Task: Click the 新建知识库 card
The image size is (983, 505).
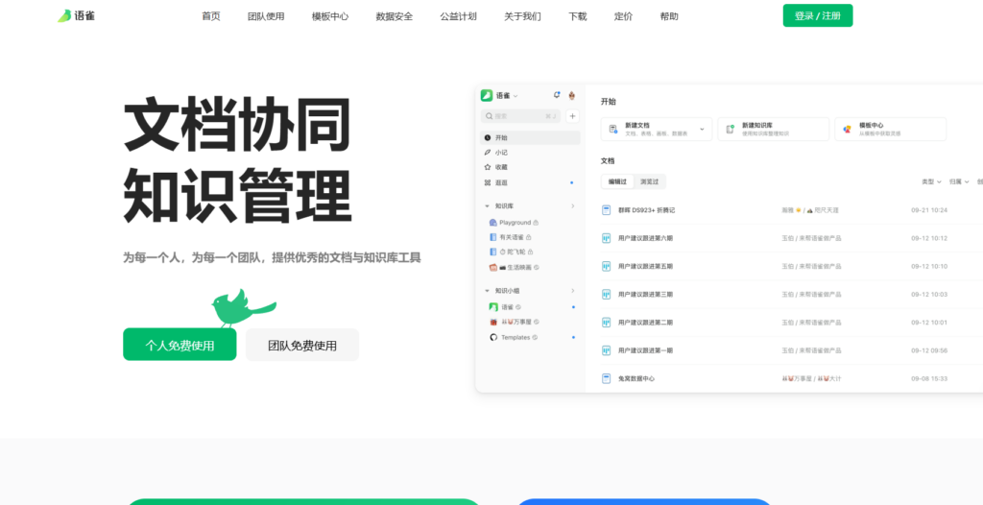Action: pyautogui.click(x=773, y=129)
